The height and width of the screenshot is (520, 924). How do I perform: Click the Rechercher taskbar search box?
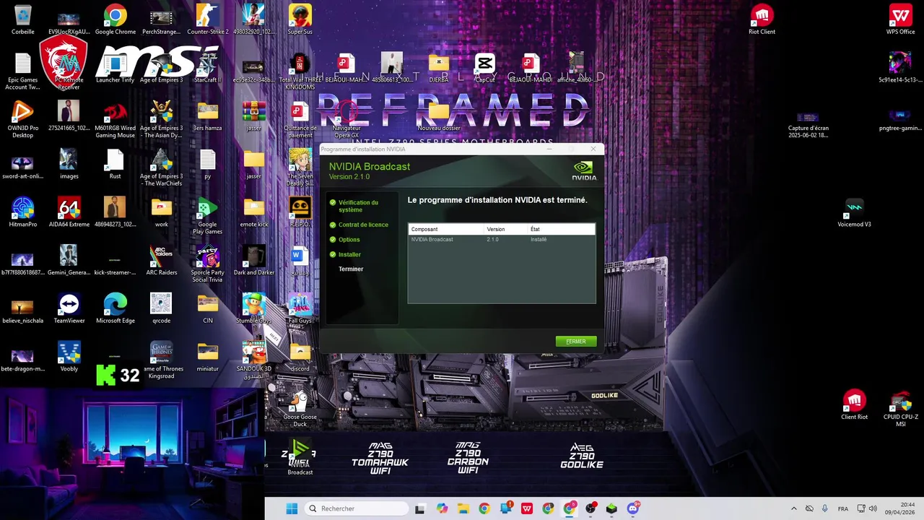click(357, 508)
